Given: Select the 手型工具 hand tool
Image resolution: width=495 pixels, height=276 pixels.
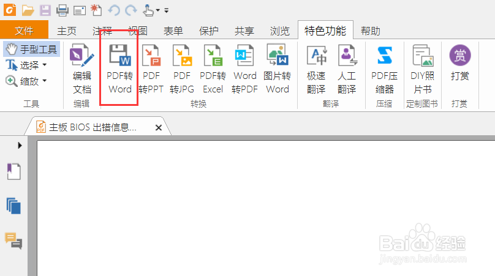Looking at the screenshot, I should [x=32, y=49].
